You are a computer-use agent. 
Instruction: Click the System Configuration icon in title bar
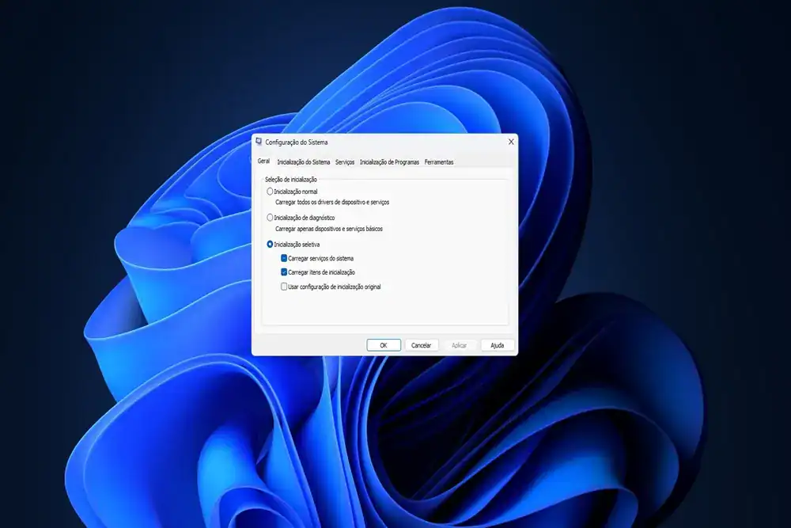[259, 142]
